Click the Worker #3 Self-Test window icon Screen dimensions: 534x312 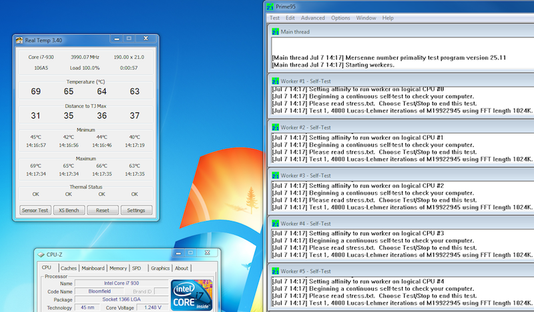pyautogui.click(x=275, y=175)
